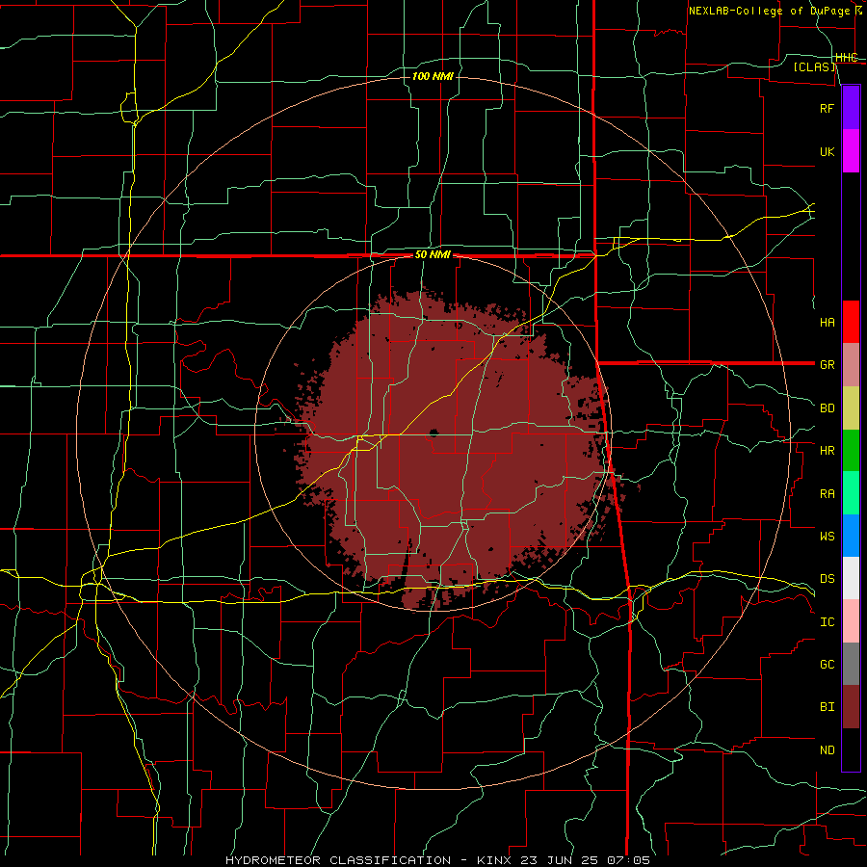Click the IC light pink legend swatch
The width and height of the screenshot is (867, 867).
851,621
